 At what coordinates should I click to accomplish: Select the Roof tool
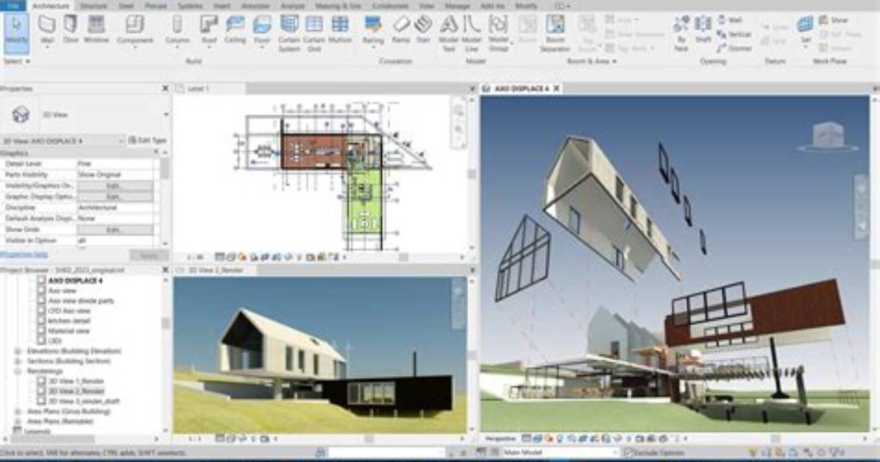click(x=209, y=30)
